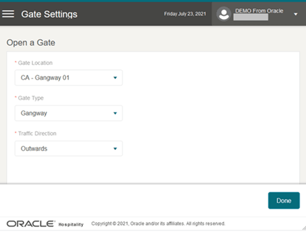The width and height of the screenshot is (306, 241).
Task: Click the Gate Type dropdown arrow
Action: click(115, 113)
